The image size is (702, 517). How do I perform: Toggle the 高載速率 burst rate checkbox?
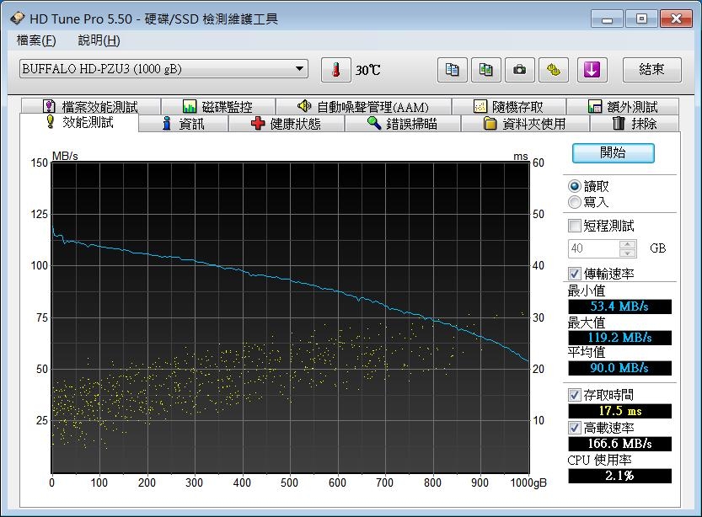pyautogui.click(x=575, y=428)
